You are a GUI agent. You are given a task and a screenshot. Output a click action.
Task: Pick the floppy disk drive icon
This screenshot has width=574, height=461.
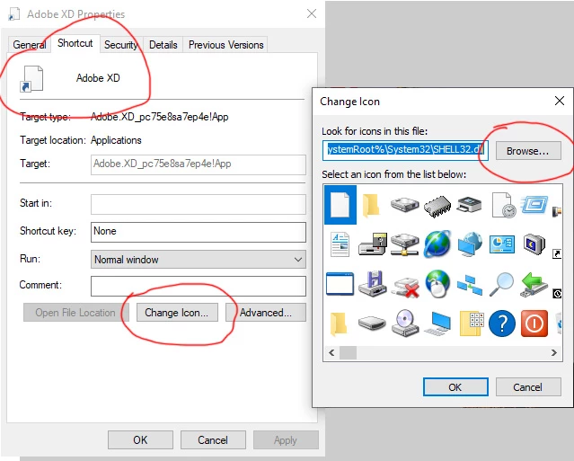[373, 283]
